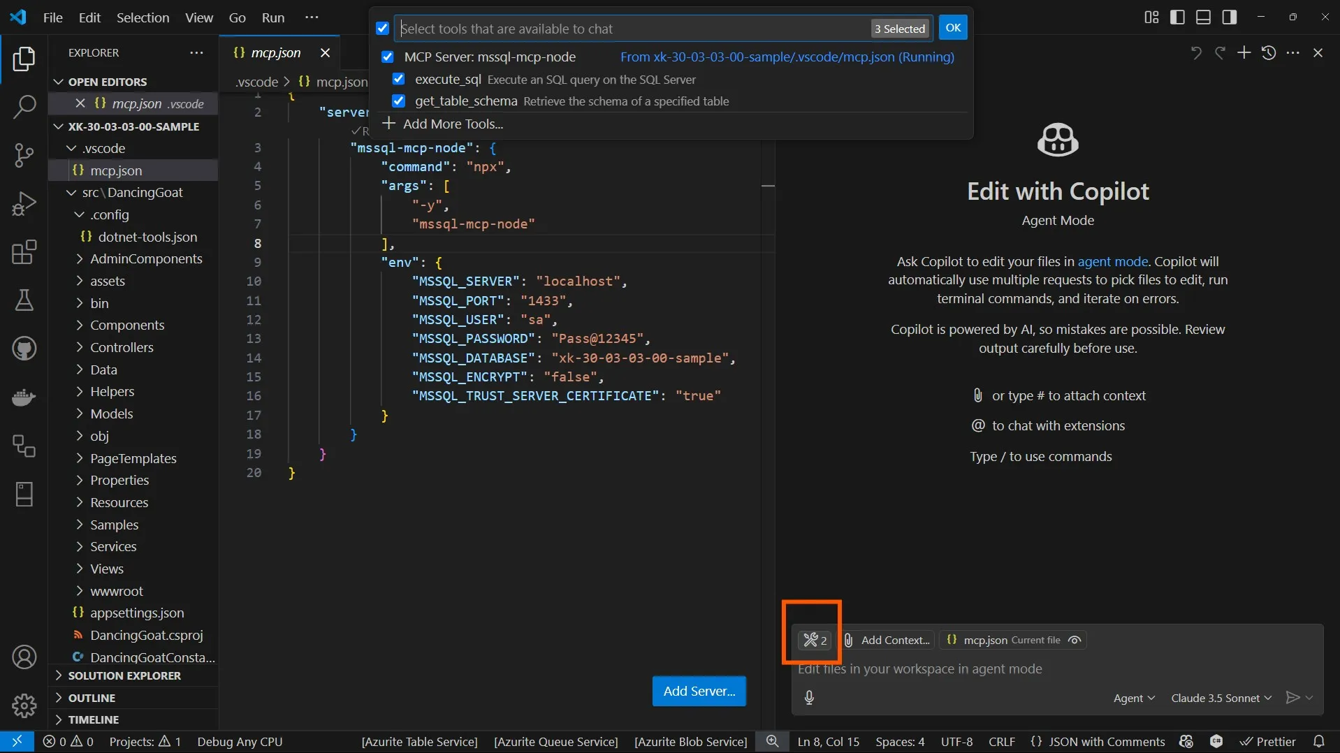Uncheck MCP Server mssql-mcp-node checkbox
This screenshot has width=1340, height=753.
[x=387, y=57]
